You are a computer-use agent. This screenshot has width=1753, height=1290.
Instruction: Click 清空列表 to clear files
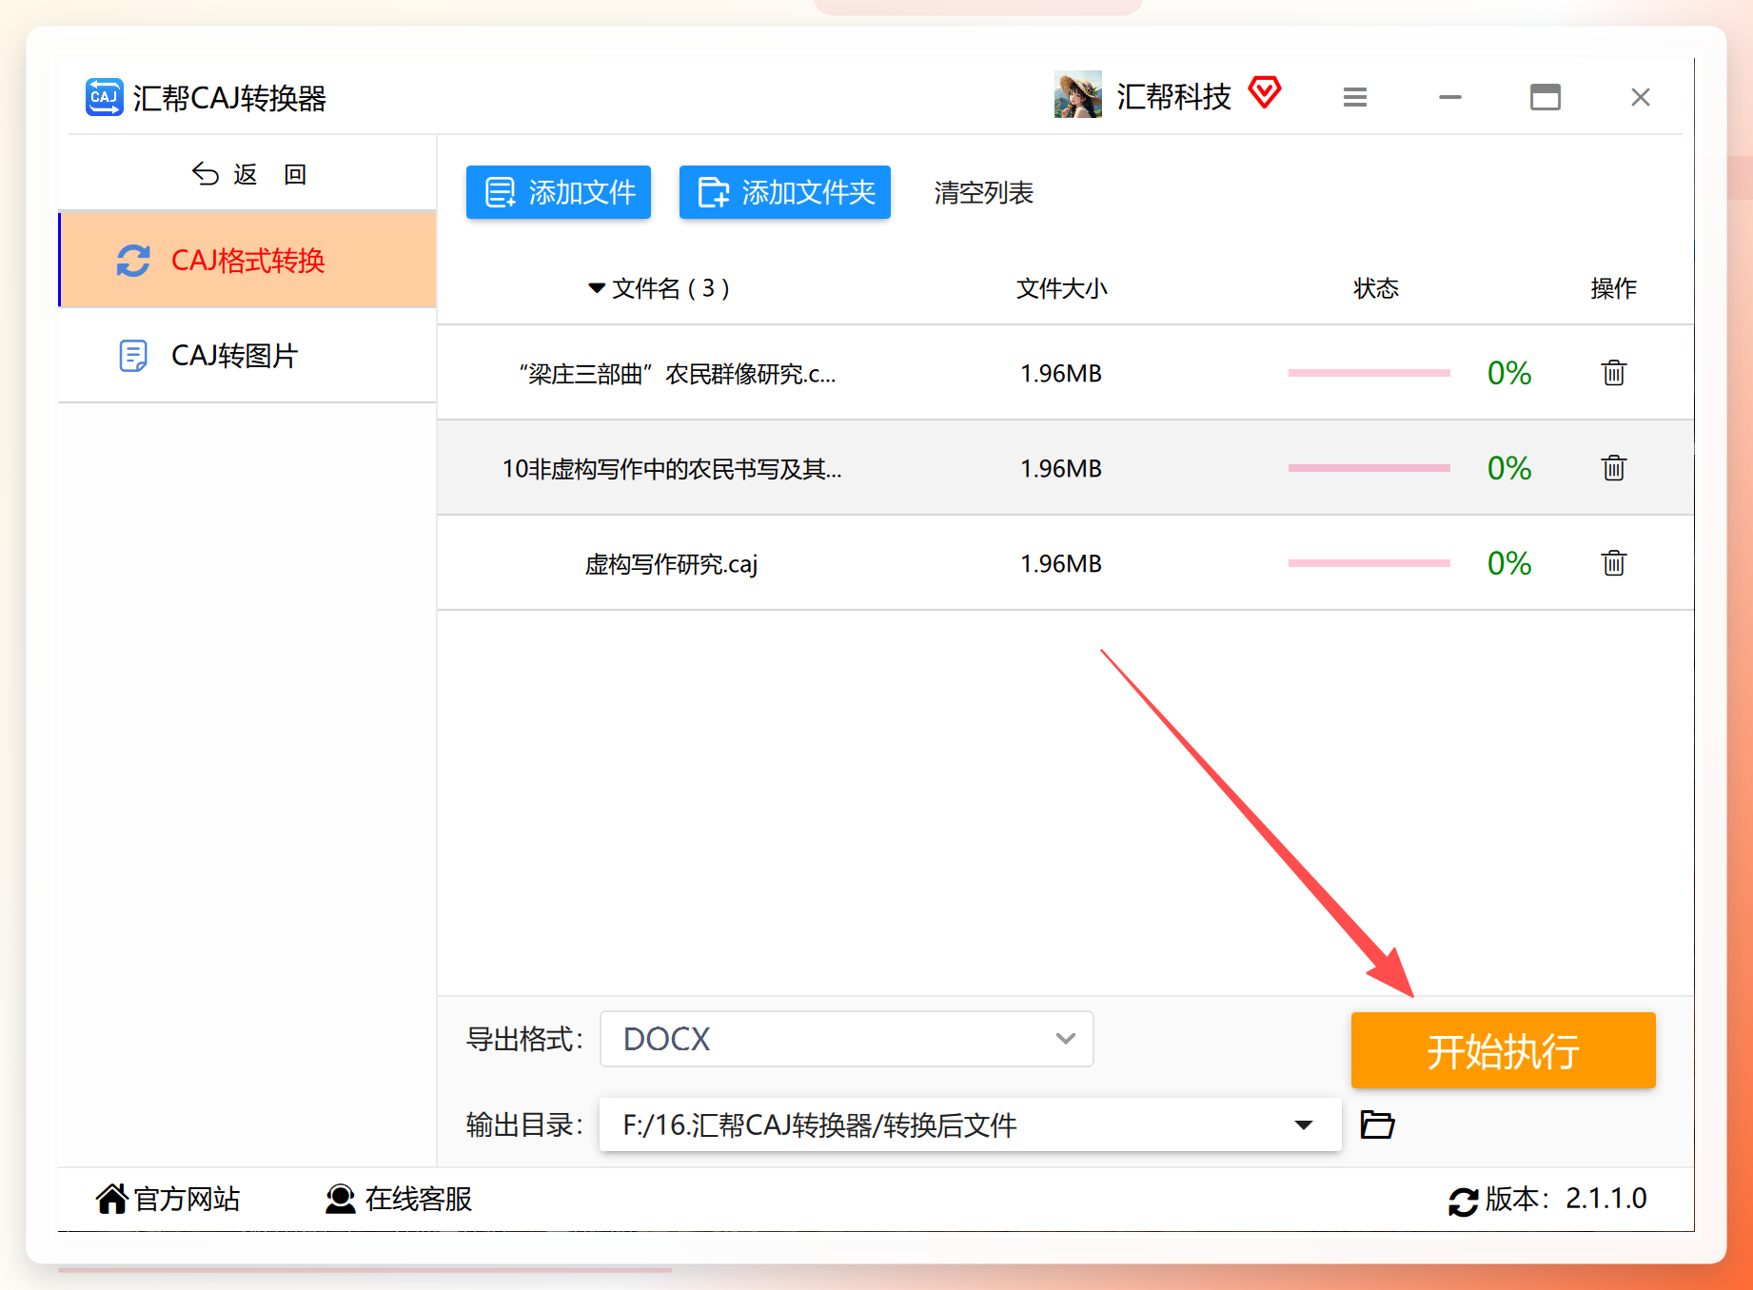click(984, 193)
